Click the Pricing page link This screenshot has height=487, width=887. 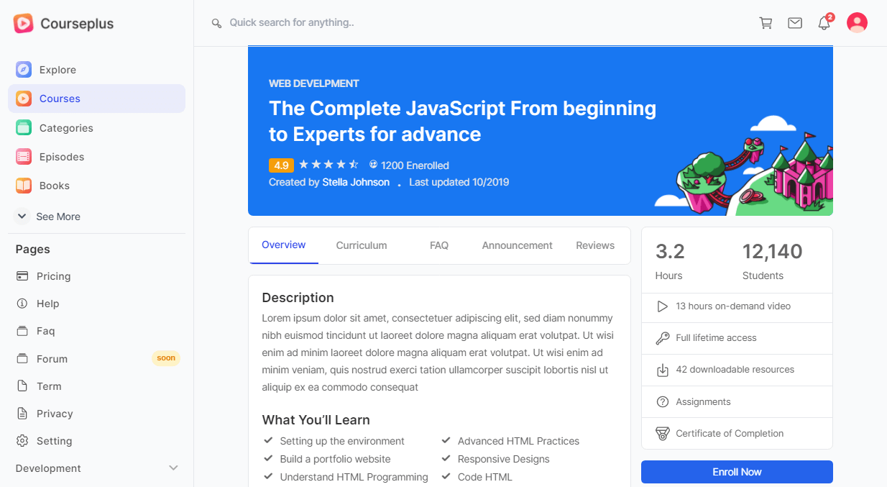pos(53,276)
